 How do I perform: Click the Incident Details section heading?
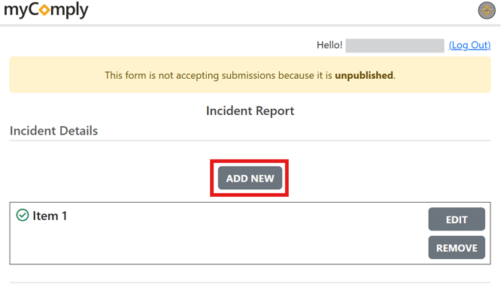pyautogui.click(x=53, y=131)
